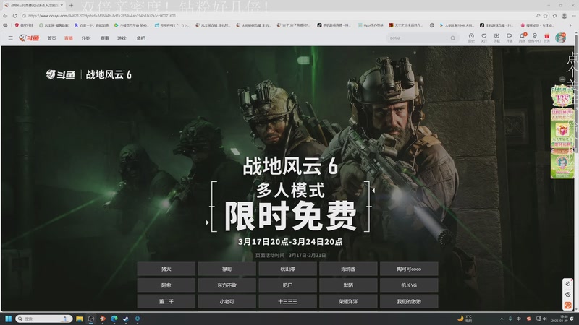Click the middle floating sidebar tool icon

click(x=568, y=295)
